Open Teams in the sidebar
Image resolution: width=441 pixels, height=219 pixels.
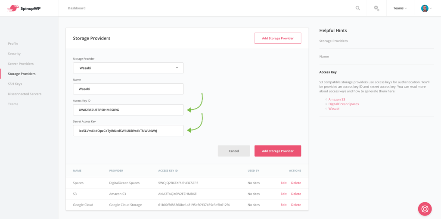pos(13,104)
